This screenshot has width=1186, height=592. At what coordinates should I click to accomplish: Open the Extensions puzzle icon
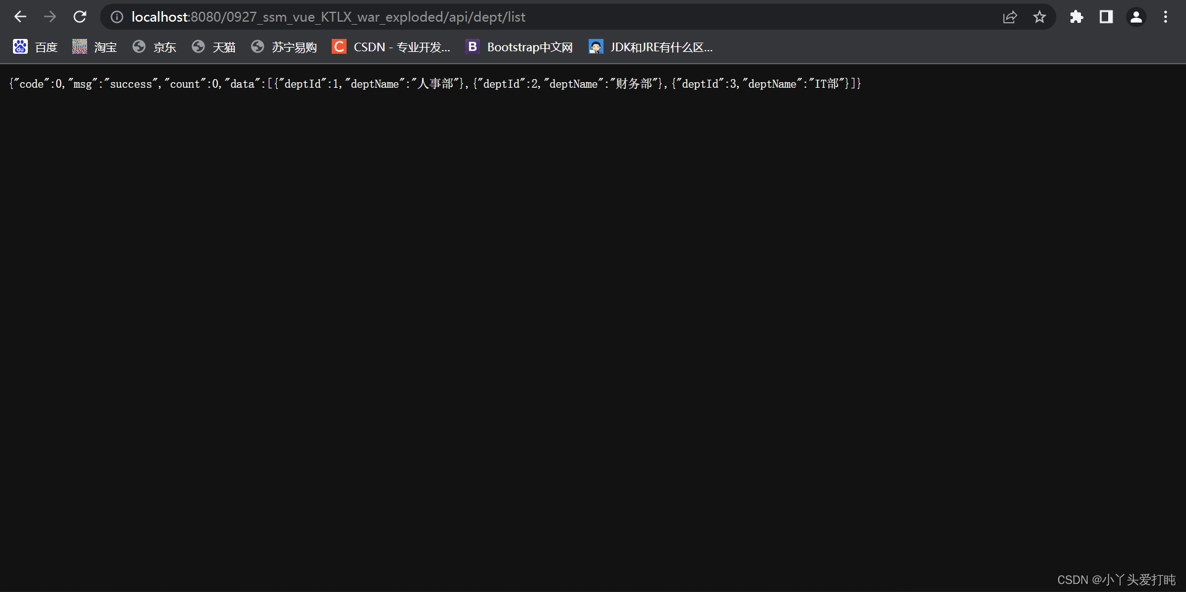(1077, 17)
